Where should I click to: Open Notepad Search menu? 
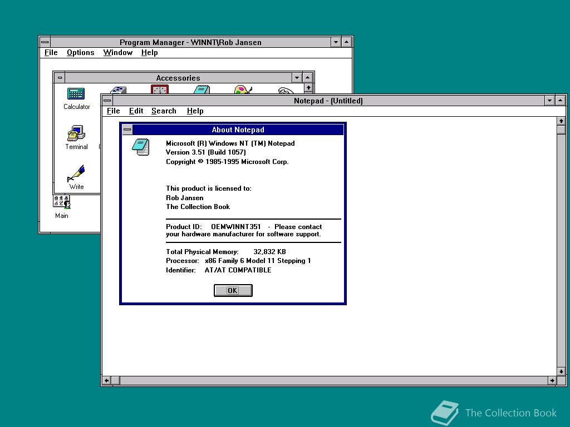(x=164, y=111)
